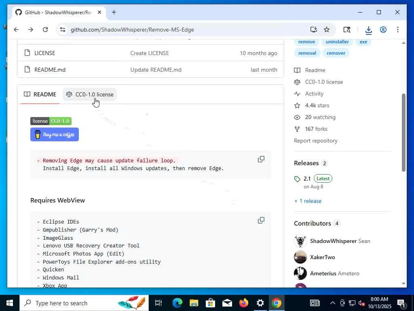Open a new browser tab
Image resolution: width=414 pixels, height=311 pixels.
coord(114,12)
